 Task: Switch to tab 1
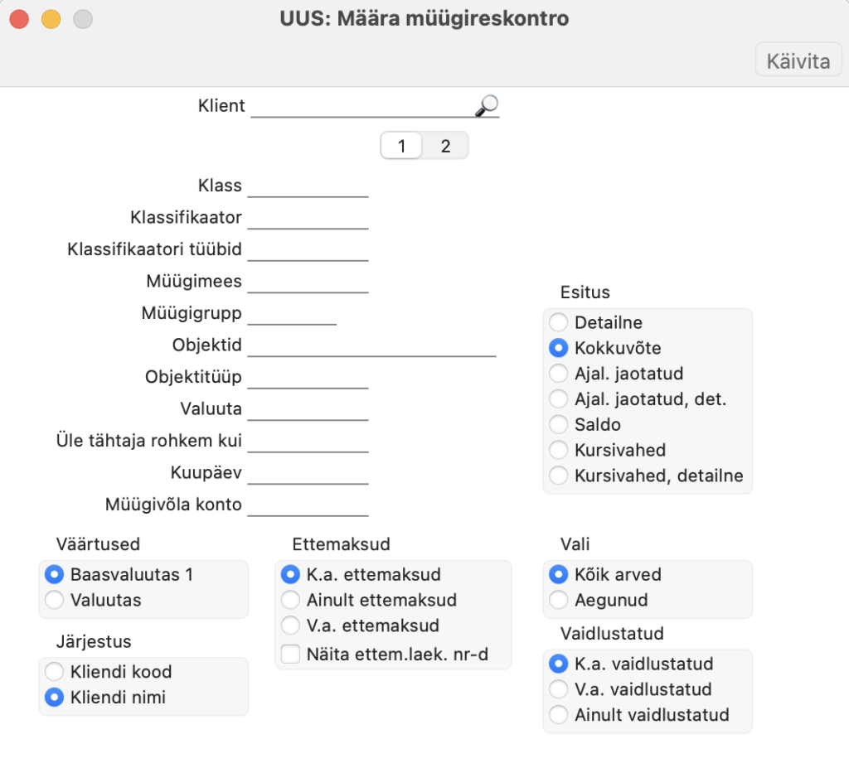tap(401, 146)
